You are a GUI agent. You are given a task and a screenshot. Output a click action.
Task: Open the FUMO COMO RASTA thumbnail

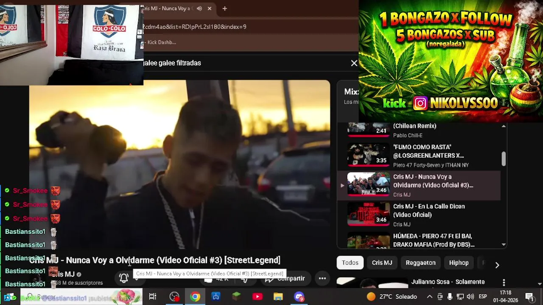pyautogui.click(x=368, y=154)
